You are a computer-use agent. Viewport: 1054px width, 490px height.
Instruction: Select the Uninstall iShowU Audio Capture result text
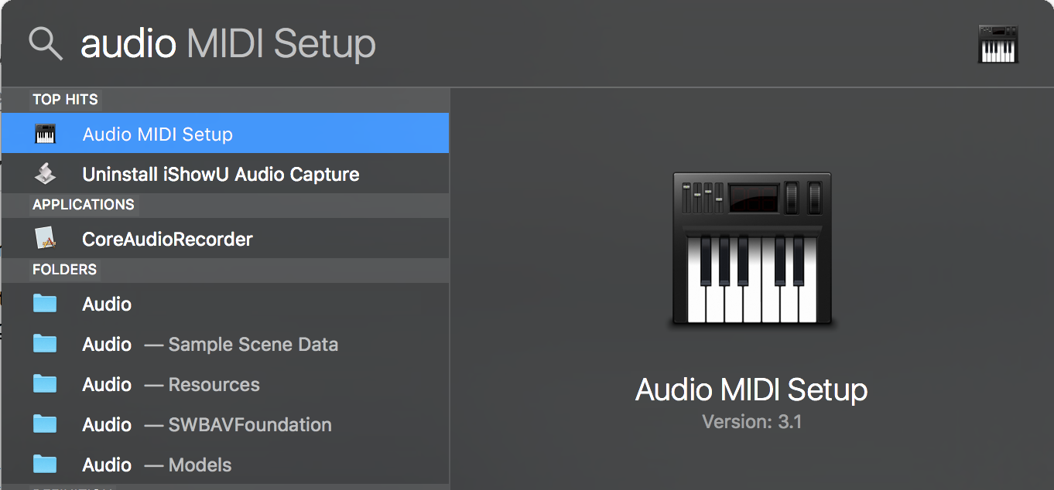click(221, 175)
